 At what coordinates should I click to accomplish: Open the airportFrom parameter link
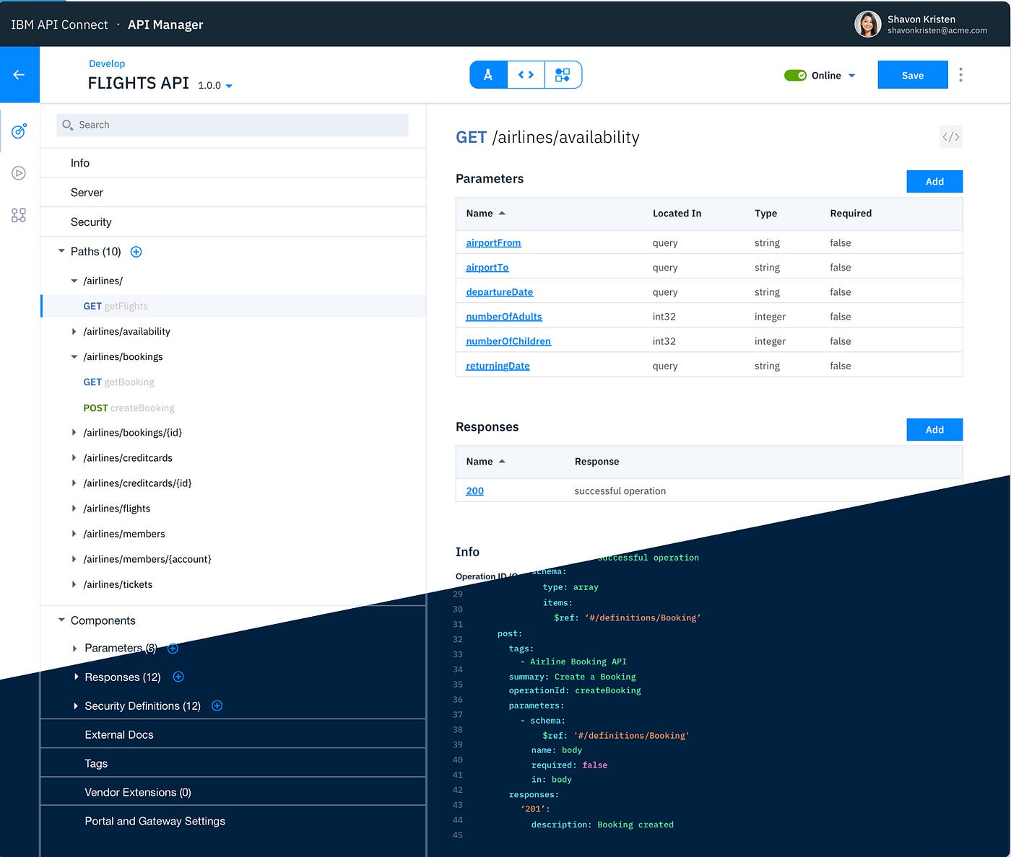(493, 242)
